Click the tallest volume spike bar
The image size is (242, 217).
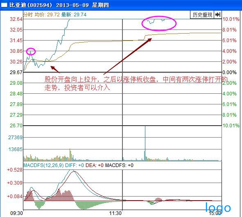(x=145, y=143)
